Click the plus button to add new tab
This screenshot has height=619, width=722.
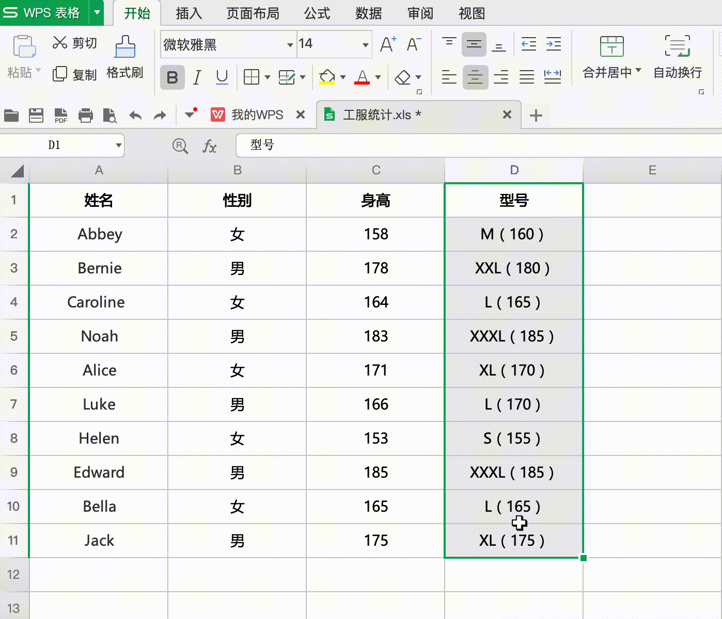[x=536, y=116]
